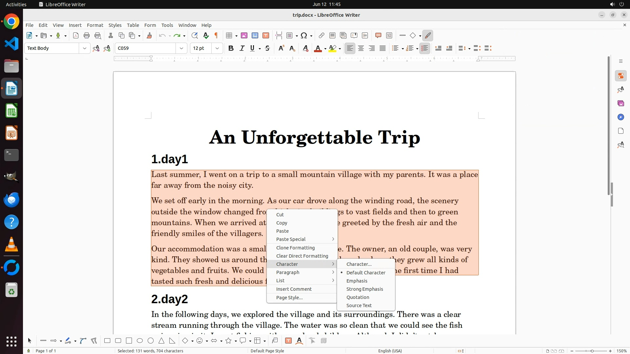Click Clear Direct Formatting context entry
Screen dimensions: 630x354
tap(302, 256)
